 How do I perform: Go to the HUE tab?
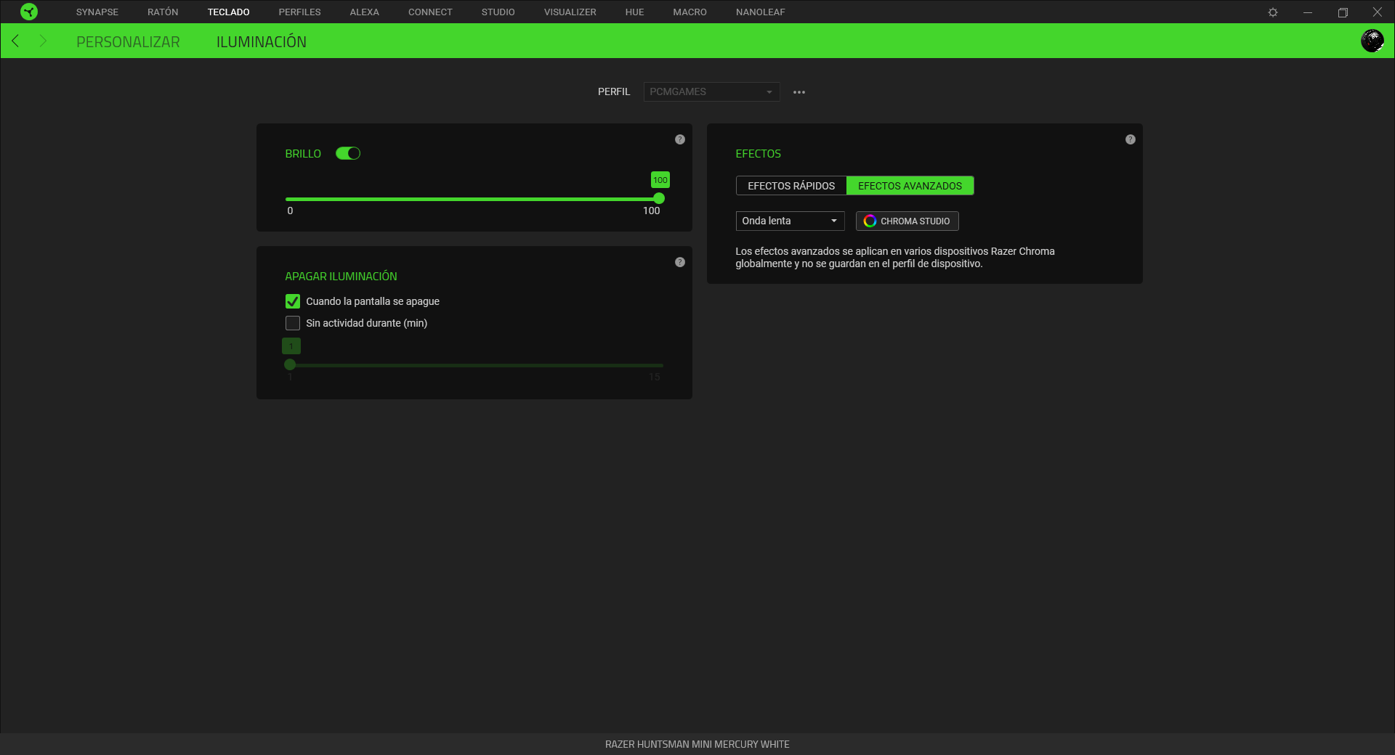tap(635, 12)
